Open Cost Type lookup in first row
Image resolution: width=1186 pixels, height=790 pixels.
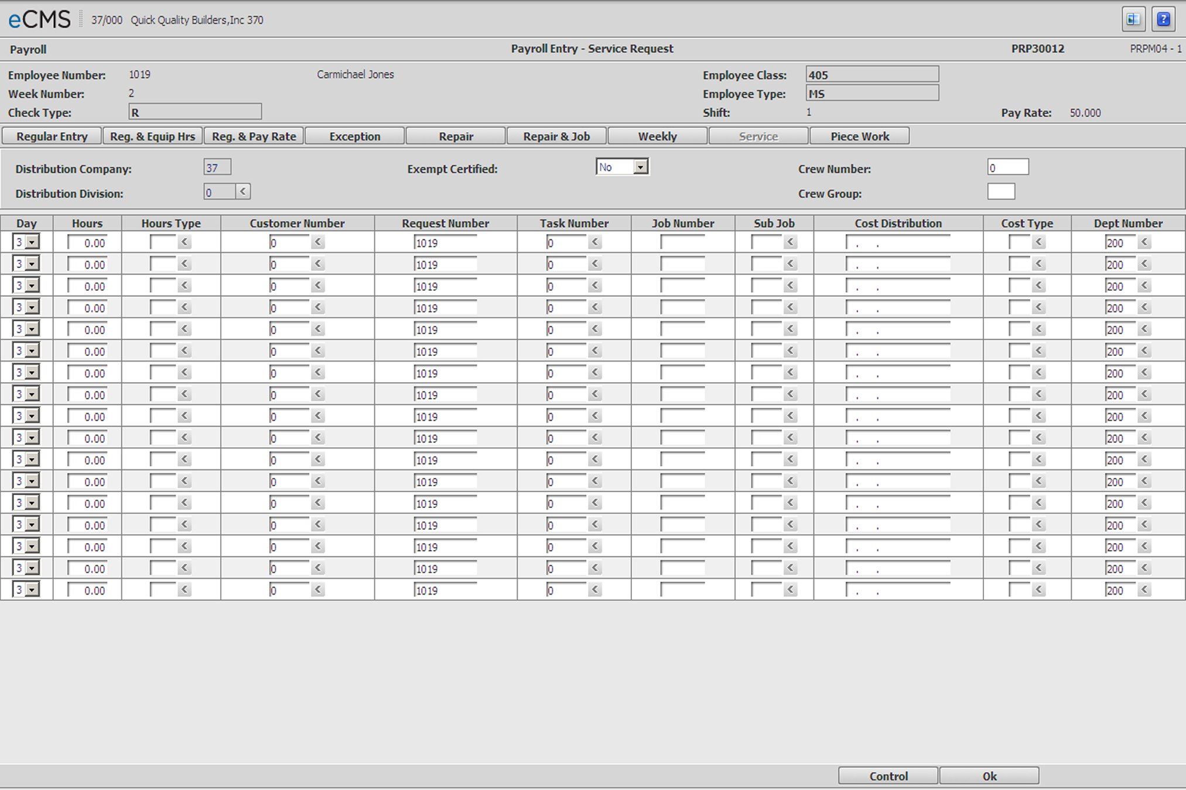click(x=1039, y=242)
